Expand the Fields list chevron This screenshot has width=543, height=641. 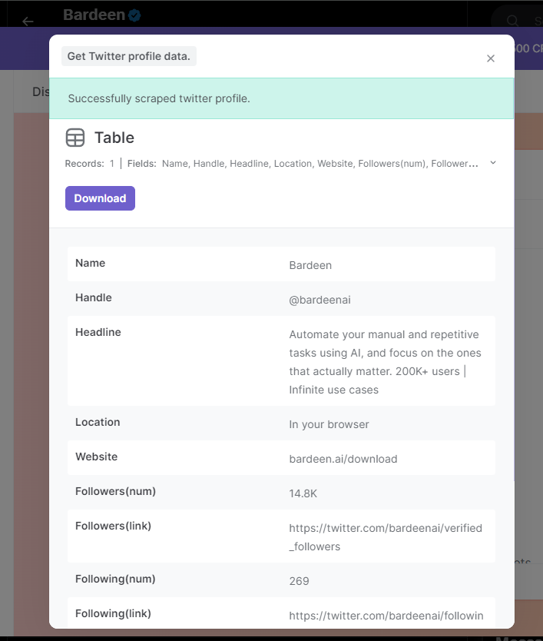(x=492, y=163)
